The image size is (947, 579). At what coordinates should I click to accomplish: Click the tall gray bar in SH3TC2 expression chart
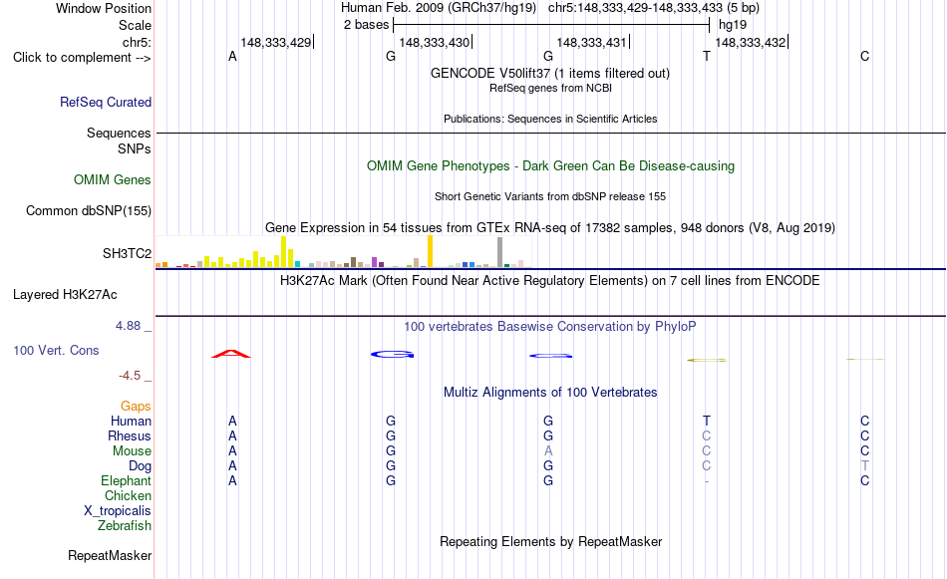pyautogui.click(x=499, y=252)
